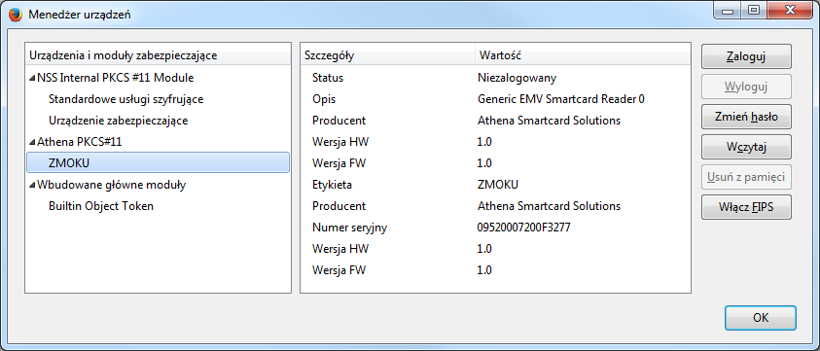Click the Urządzenia i moduły zabezpieczające header
Image resolution: width=820 pixels, height=351 pixels.
(158, 54)
